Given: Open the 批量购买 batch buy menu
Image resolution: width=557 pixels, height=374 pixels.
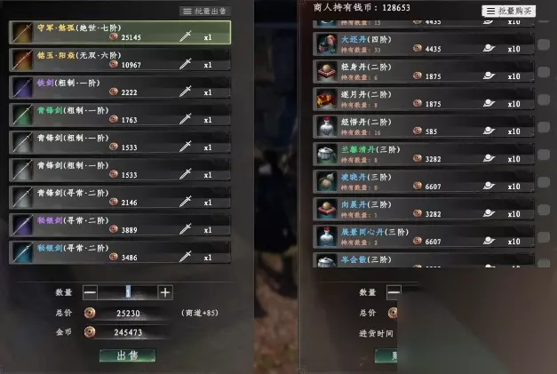Looking at the screenshot, I should coord(509,11).
